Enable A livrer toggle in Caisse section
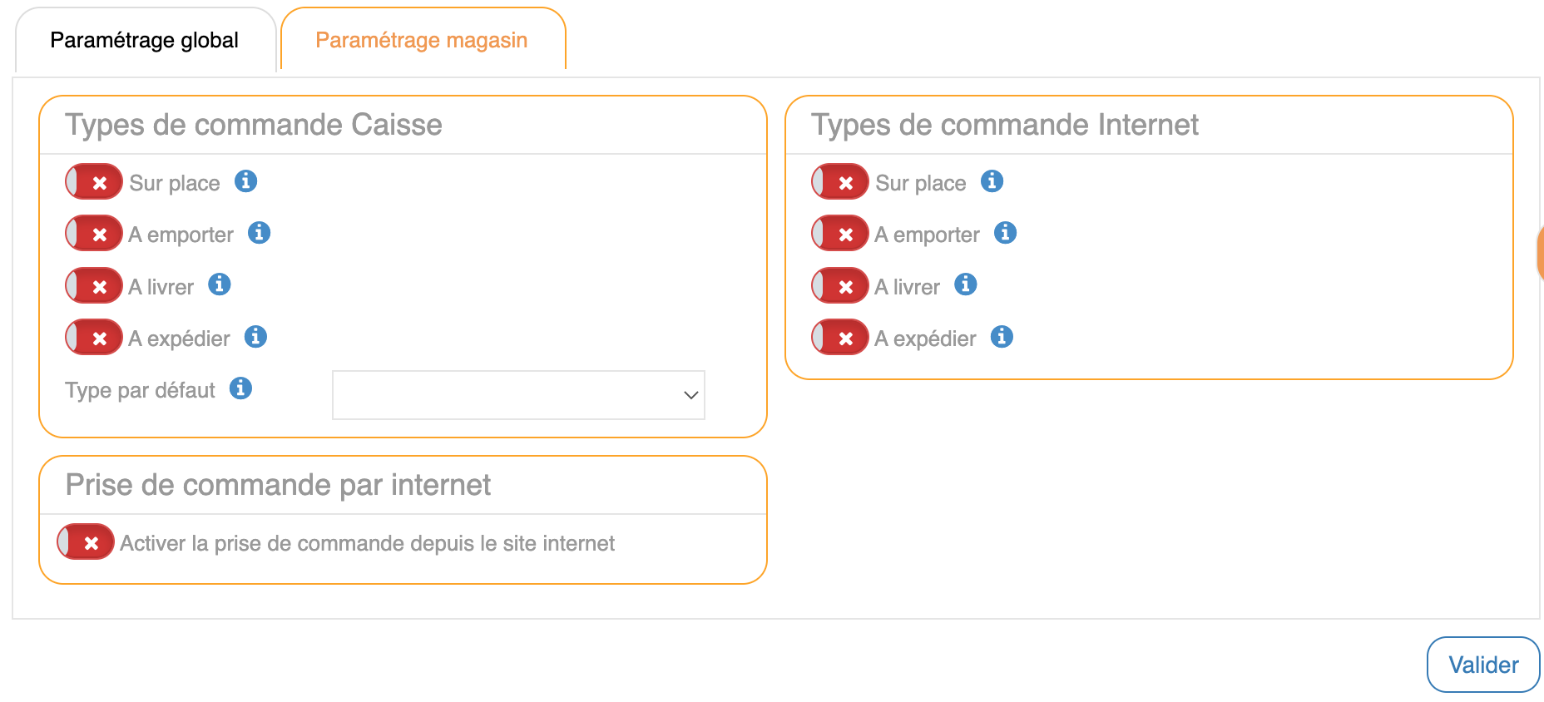Image resolution: width=1544 pixels, height=702 pixels. coord(93,286)
